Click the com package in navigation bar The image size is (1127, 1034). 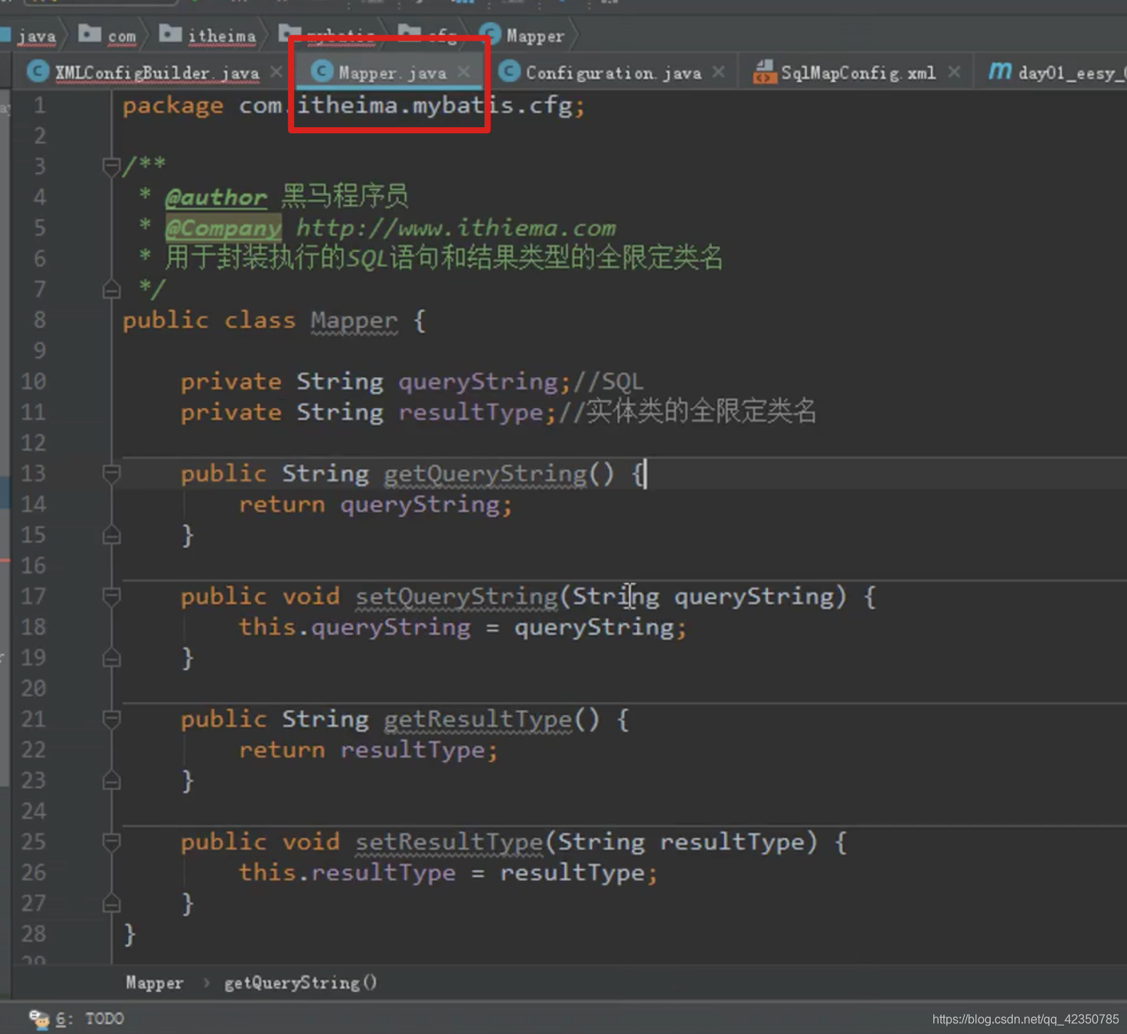tap(108, 35)
